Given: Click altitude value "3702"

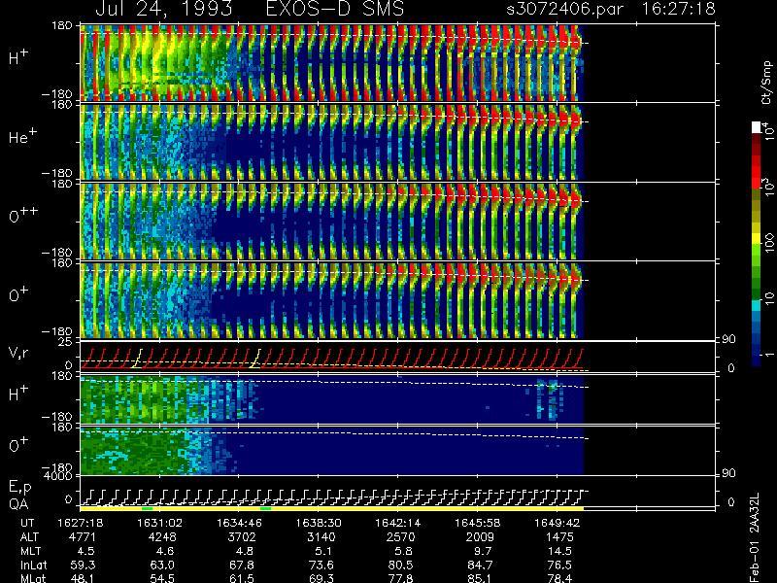Looking at the screenshot, I should (241, 537).
